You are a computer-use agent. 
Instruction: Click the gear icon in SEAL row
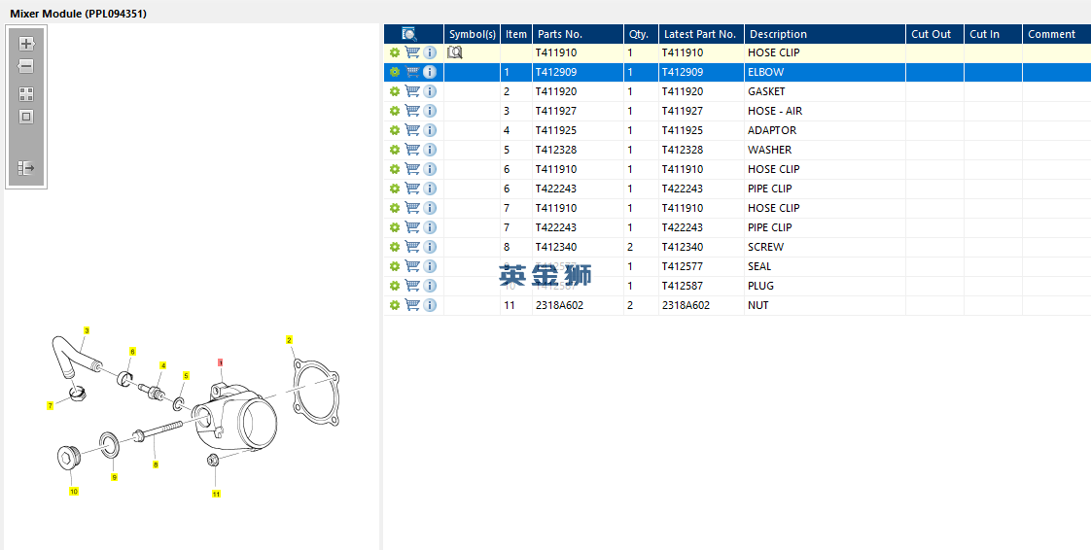pos(395,266)
